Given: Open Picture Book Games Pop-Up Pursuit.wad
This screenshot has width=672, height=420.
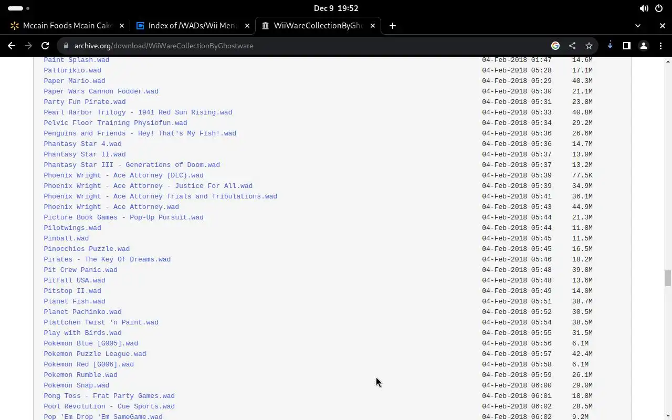Looking at the screenshot, I should [123, 217].
